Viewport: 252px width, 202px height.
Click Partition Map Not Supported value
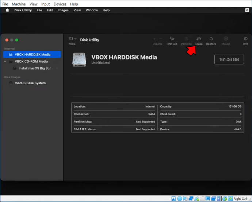coord(145,122)
